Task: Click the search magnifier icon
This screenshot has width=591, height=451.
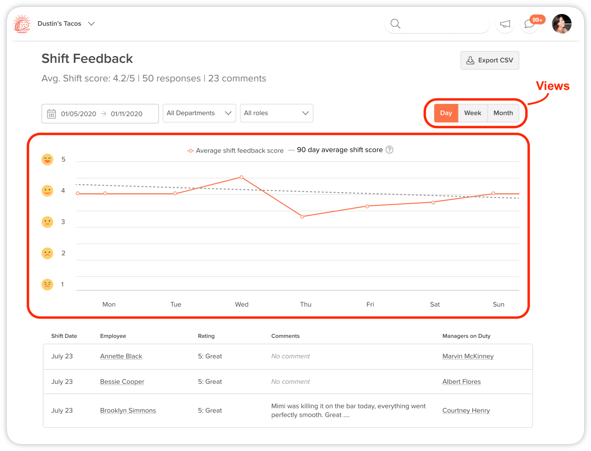Action: click(x=395, y=24)
